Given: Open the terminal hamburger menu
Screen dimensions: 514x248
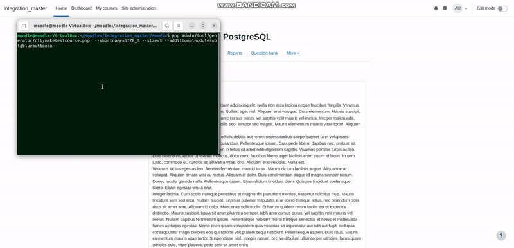Looking at the screenshot, I should tap(179, 26).
